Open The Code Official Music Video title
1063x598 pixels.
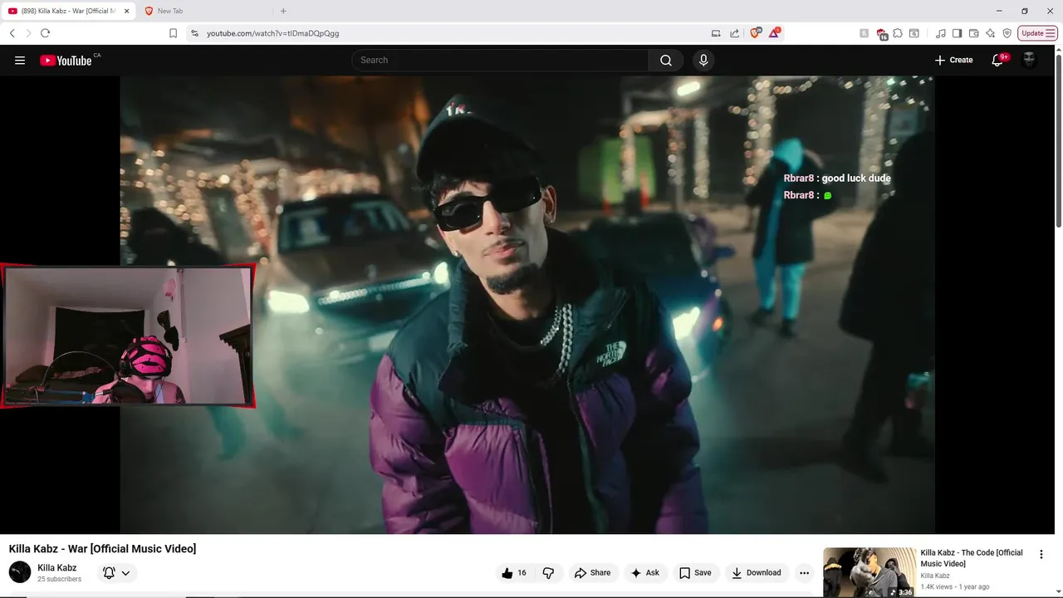coord(972,558)
